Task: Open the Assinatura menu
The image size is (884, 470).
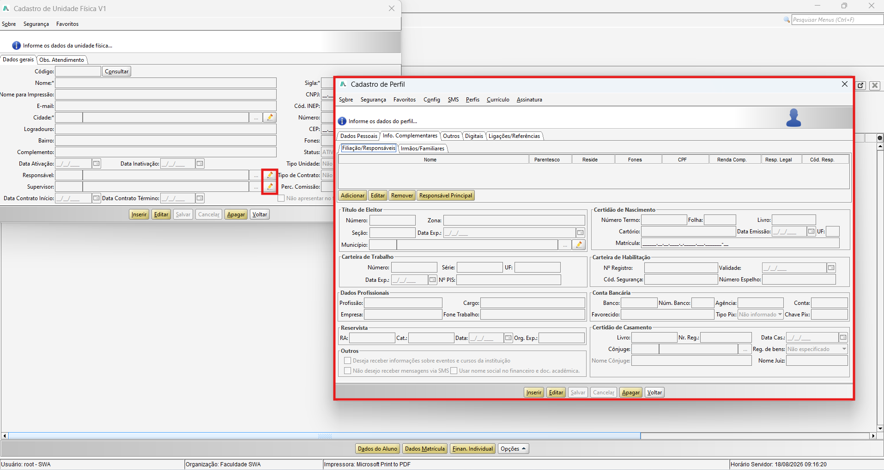Action: click(x=529, y=100)
